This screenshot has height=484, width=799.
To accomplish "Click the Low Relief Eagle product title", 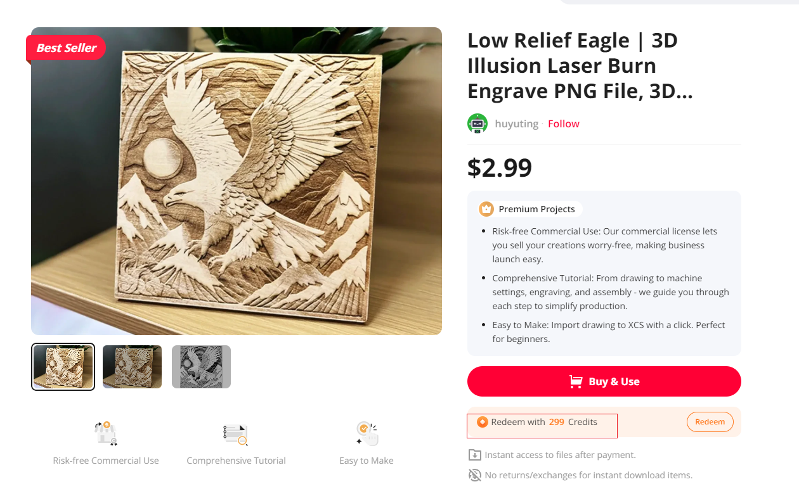I will 580,66.
